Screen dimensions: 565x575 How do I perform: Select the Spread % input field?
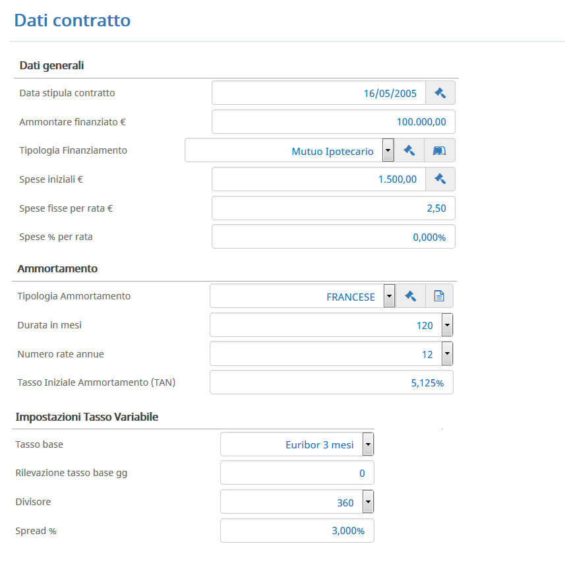pos(297,531)
